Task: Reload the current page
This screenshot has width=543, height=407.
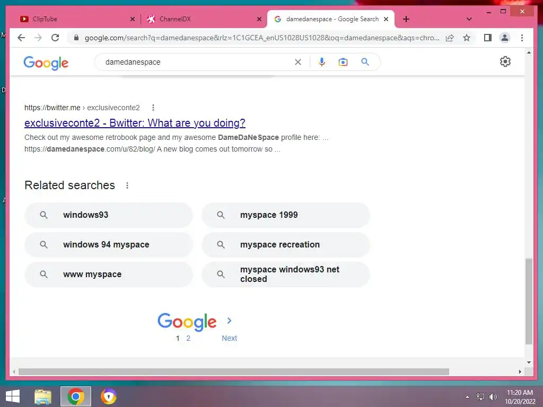Action: tap(55, 38)
